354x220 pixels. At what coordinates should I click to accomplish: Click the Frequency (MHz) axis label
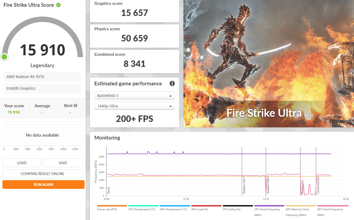tap(96, 172)
